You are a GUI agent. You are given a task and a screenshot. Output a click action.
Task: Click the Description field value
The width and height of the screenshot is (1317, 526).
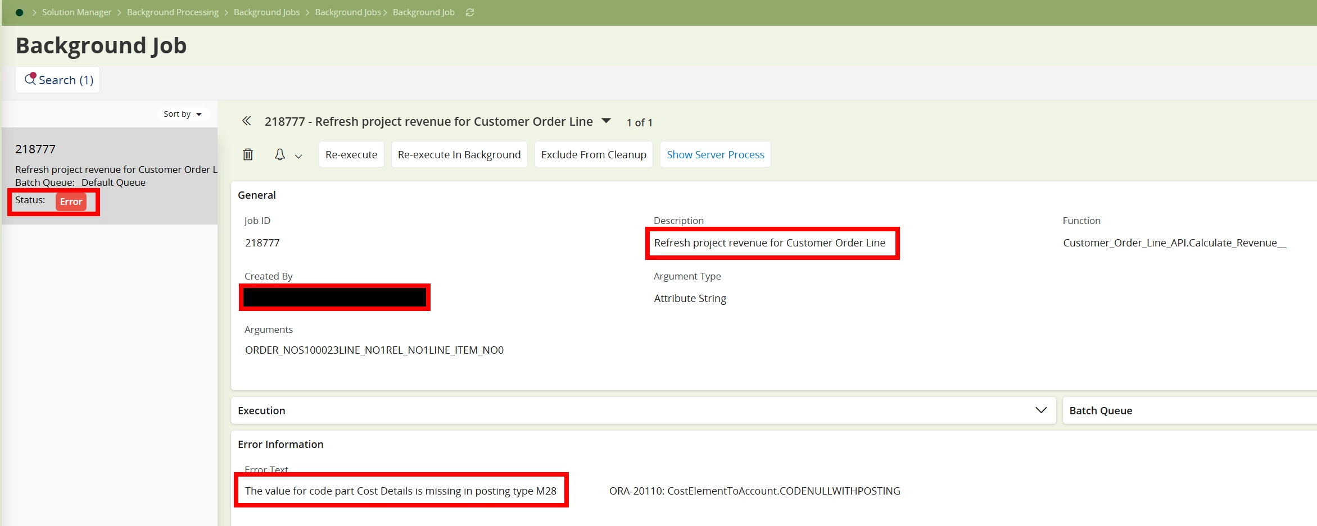(x=770, y=243)
